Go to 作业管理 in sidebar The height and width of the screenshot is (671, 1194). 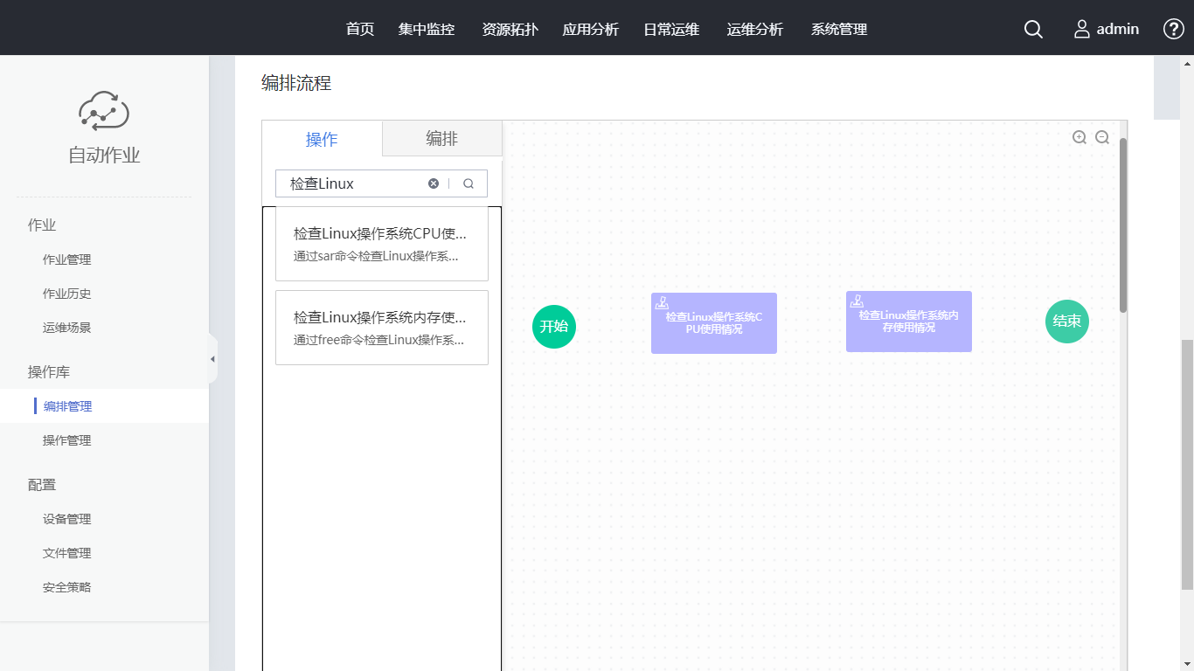[x=67, y=259]
